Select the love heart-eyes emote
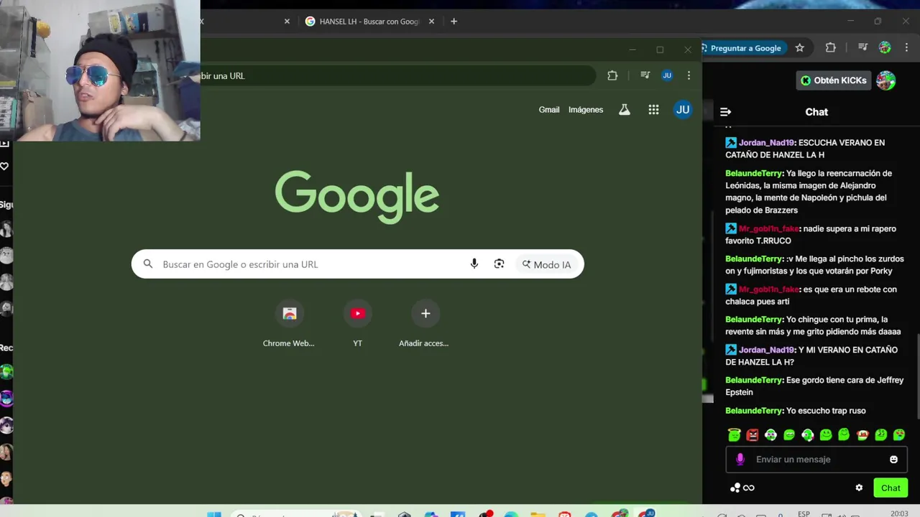Screen dimensions: 920x517 [899, 434]
